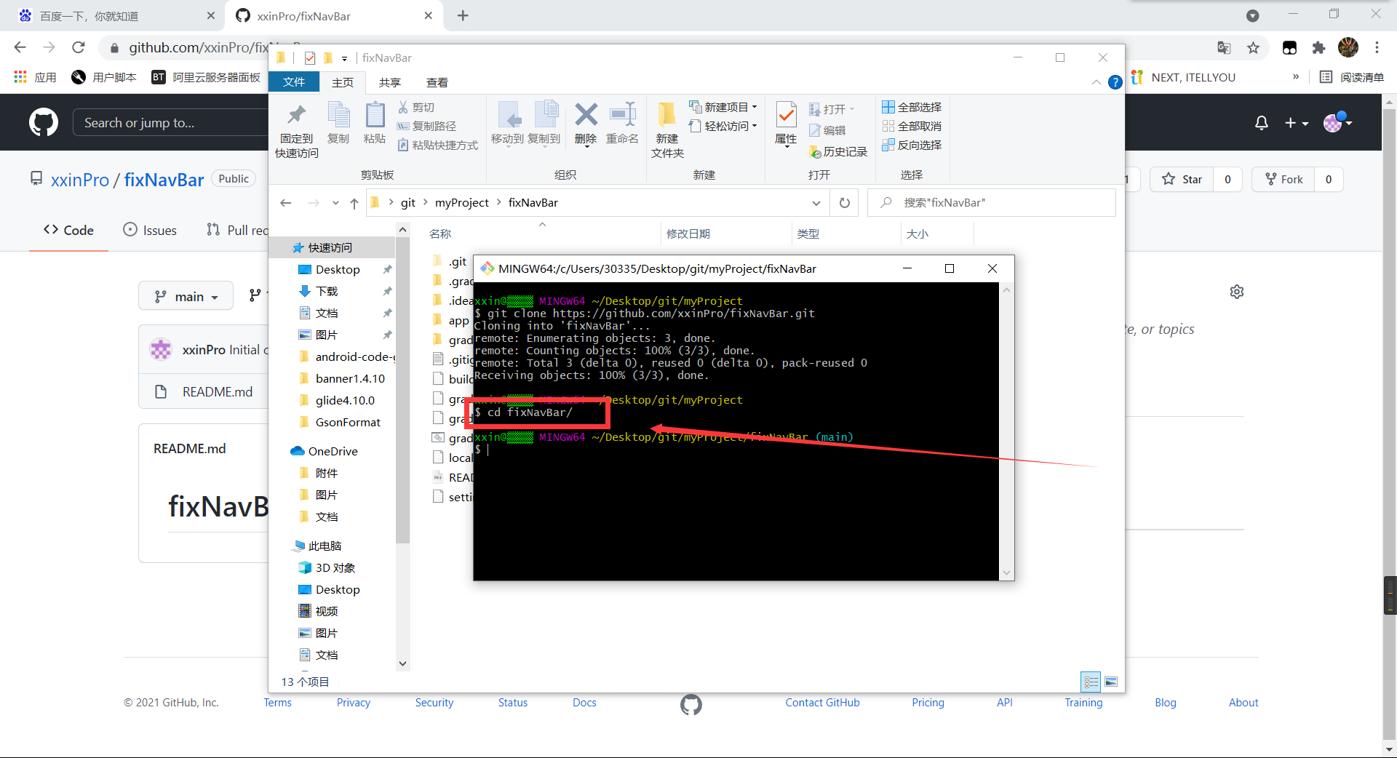Image resolution: width=1397 pixels, height=758 pixels.
Task: Open customize quick access toolbar dropdown
Action: tap(344, 58)
